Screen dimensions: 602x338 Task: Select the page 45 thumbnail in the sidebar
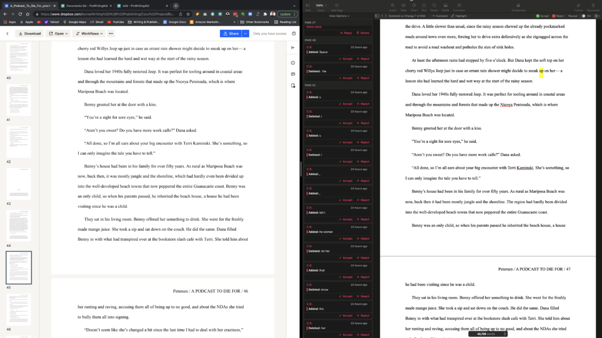click(x=19, y=267)
